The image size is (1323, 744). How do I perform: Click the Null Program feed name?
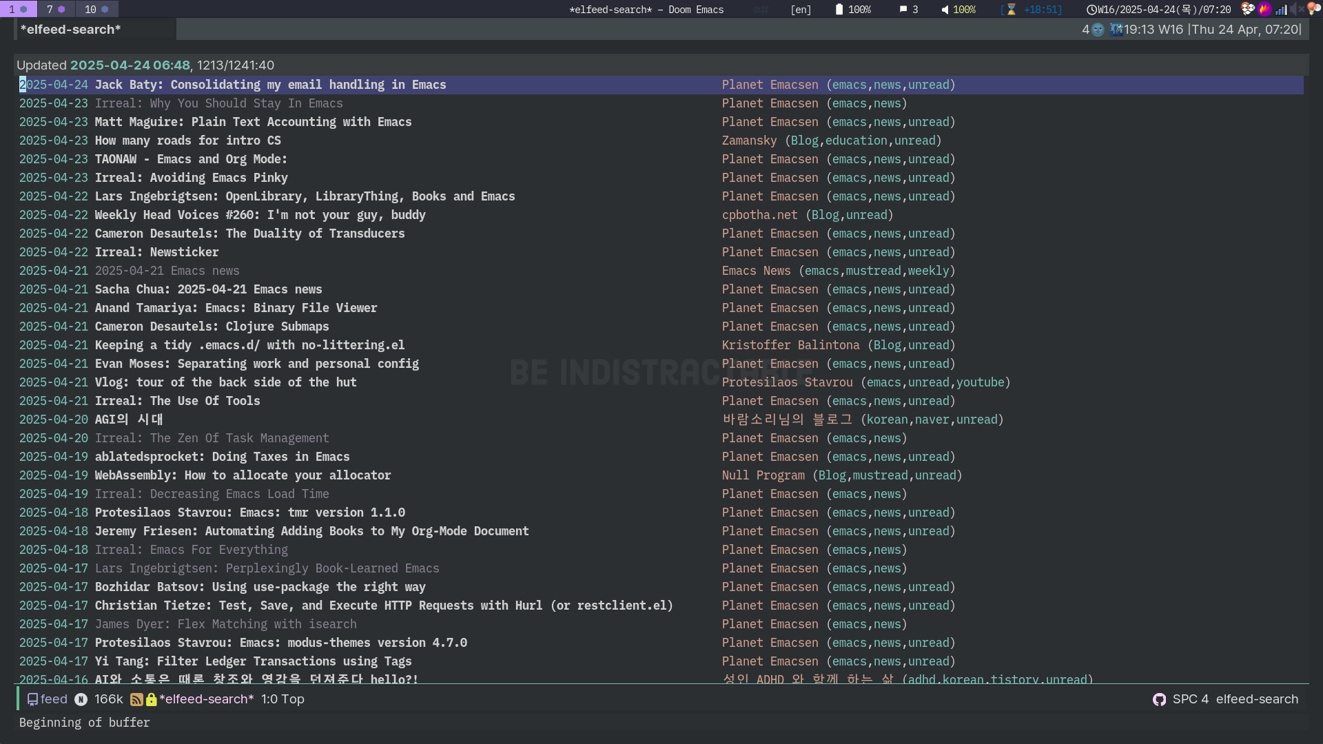763,475
